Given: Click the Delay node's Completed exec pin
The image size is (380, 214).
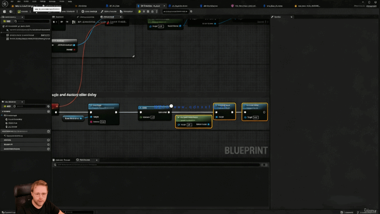Looking at the screenshot, I should pyautogui.click(x=169, y=112).
